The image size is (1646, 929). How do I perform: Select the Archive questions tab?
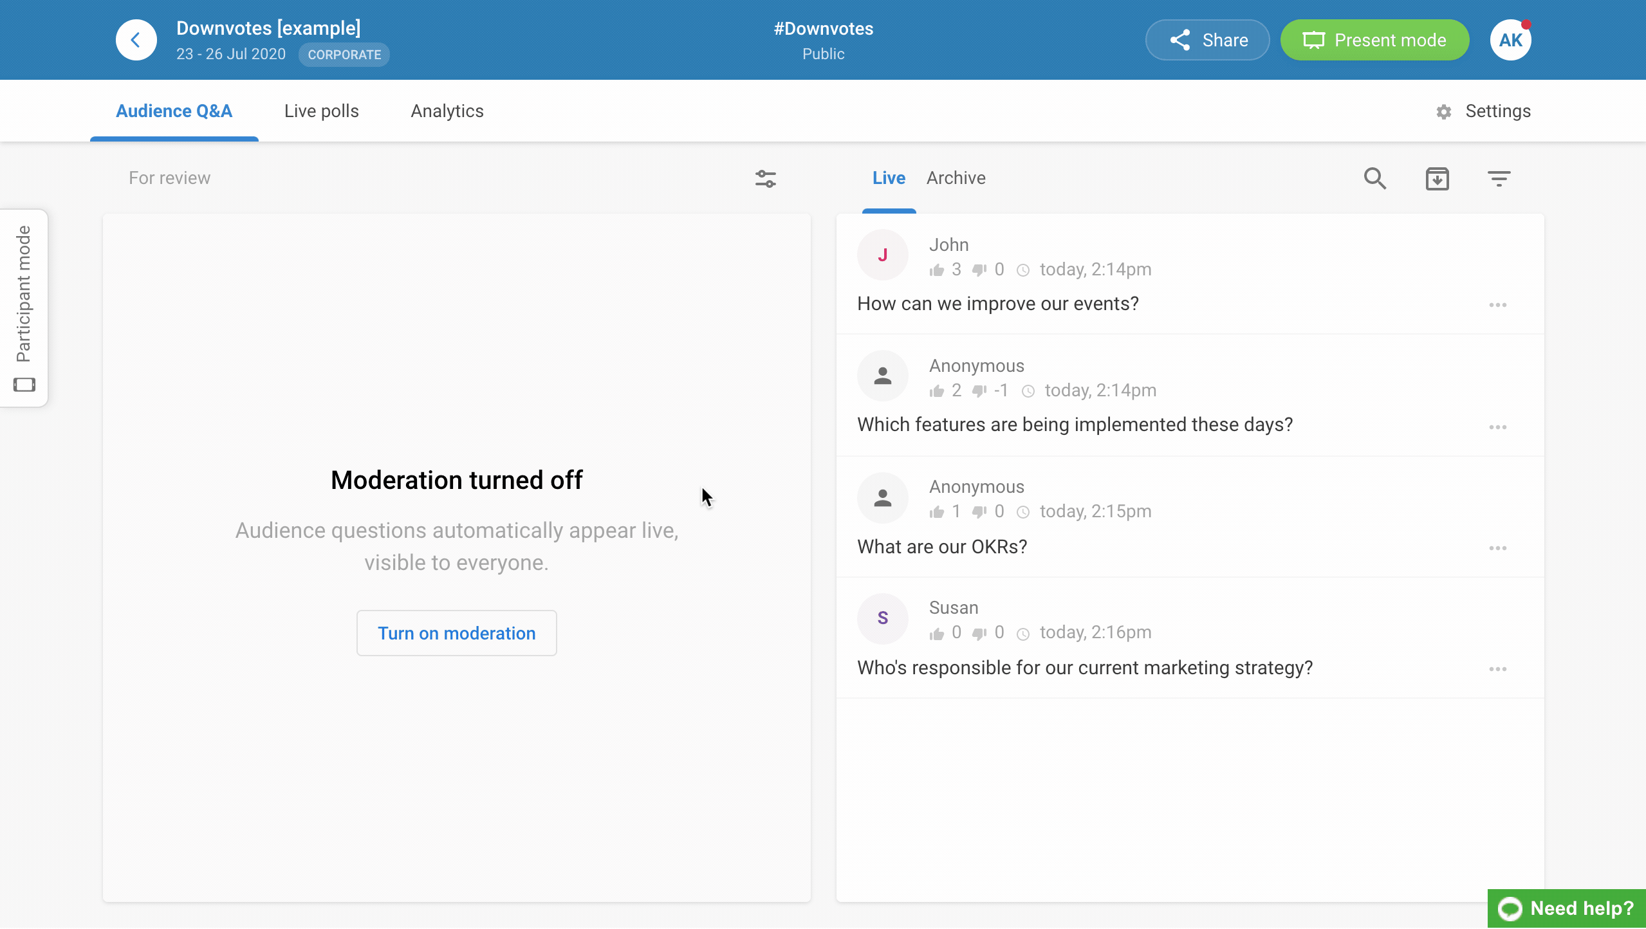[x=956, y=178]
